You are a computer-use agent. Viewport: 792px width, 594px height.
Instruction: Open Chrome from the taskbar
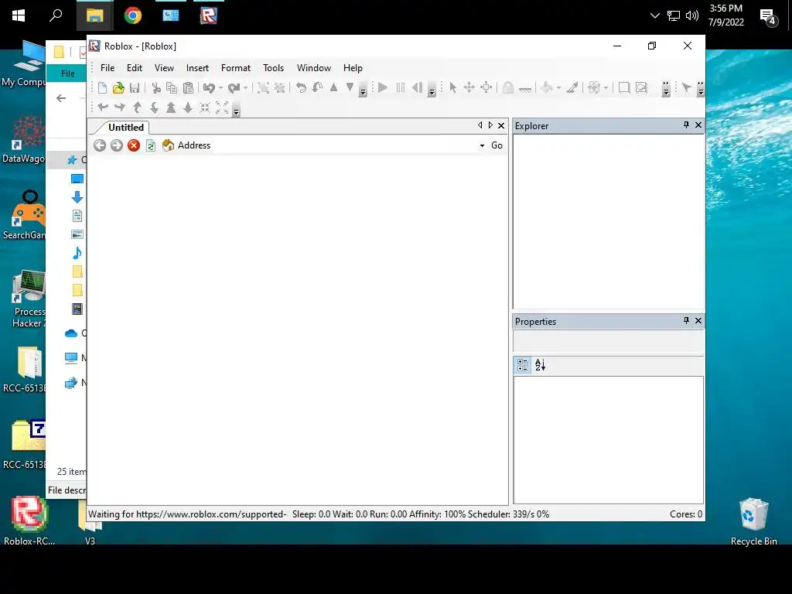point(133,15)
